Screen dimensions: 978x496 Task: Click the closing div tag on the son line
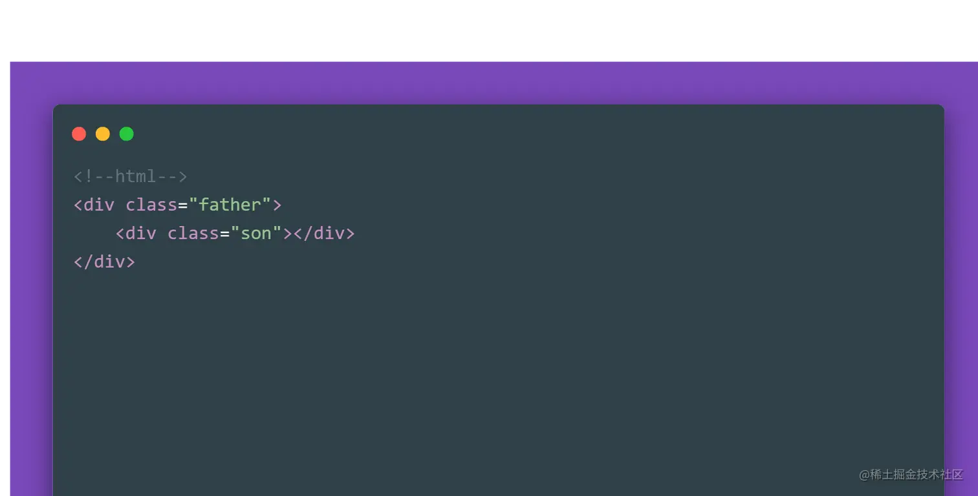point(324,233)
